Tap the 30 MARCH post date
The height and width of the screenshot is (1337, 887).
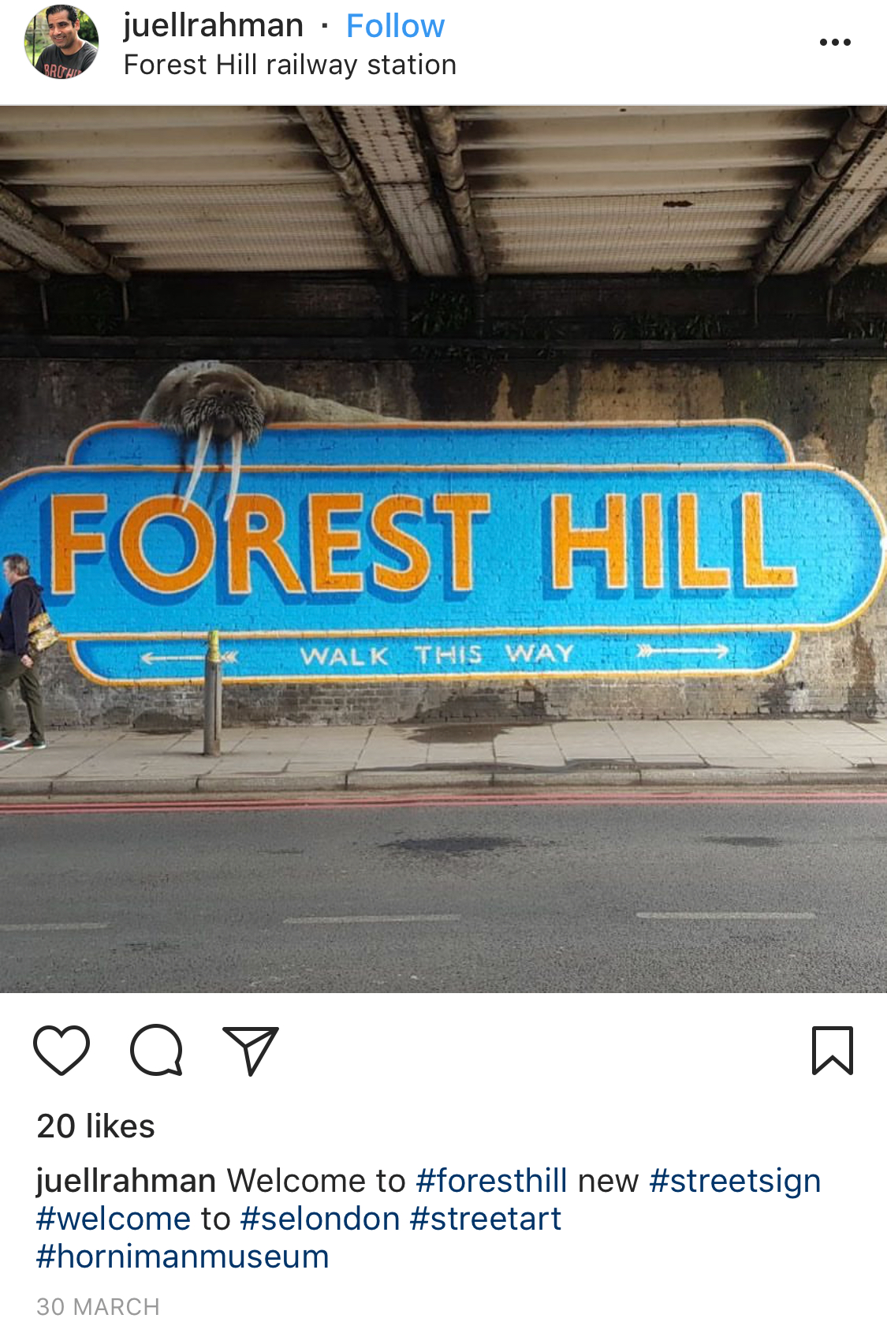click(99, 1307)
